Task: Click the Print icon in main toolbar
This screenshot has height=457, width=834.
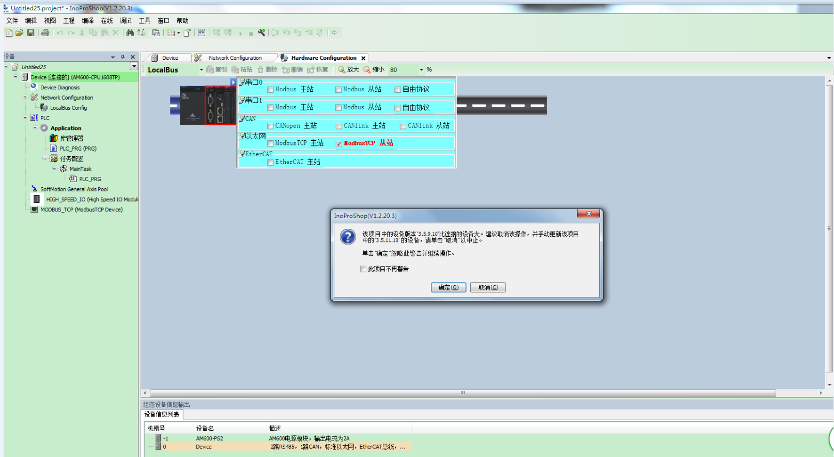Action: [45, 32]
